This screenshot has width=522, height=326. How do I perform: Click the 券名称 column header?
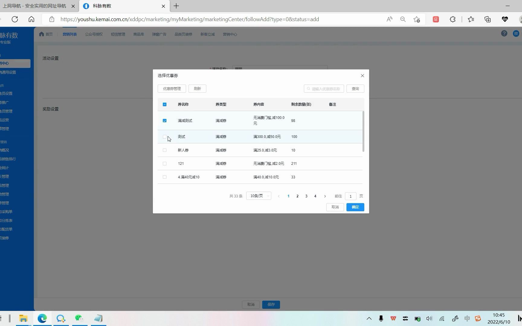click(x=183, y=104)
